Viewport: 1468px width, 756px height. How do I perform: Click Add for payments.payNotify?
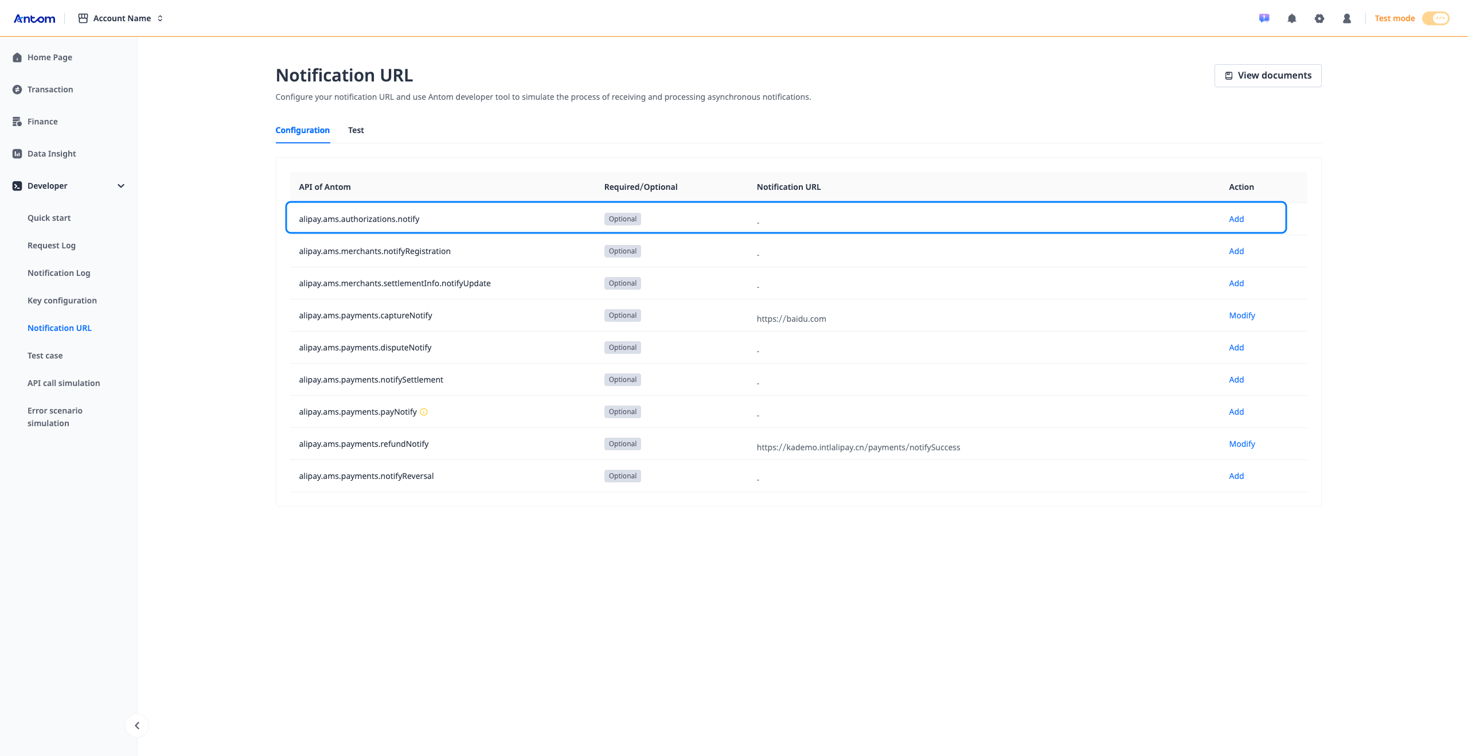tap(1236, 412)
